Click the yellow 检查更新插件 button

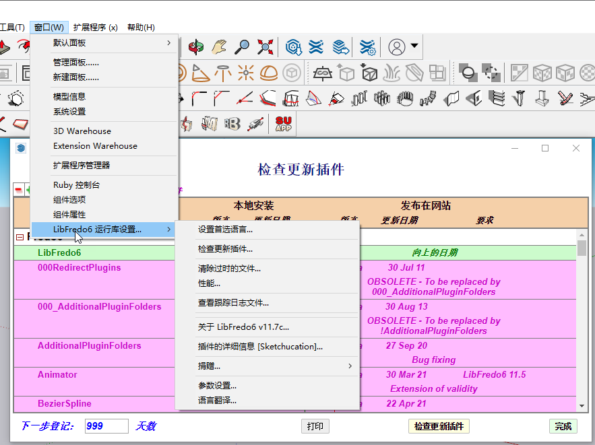439,426
